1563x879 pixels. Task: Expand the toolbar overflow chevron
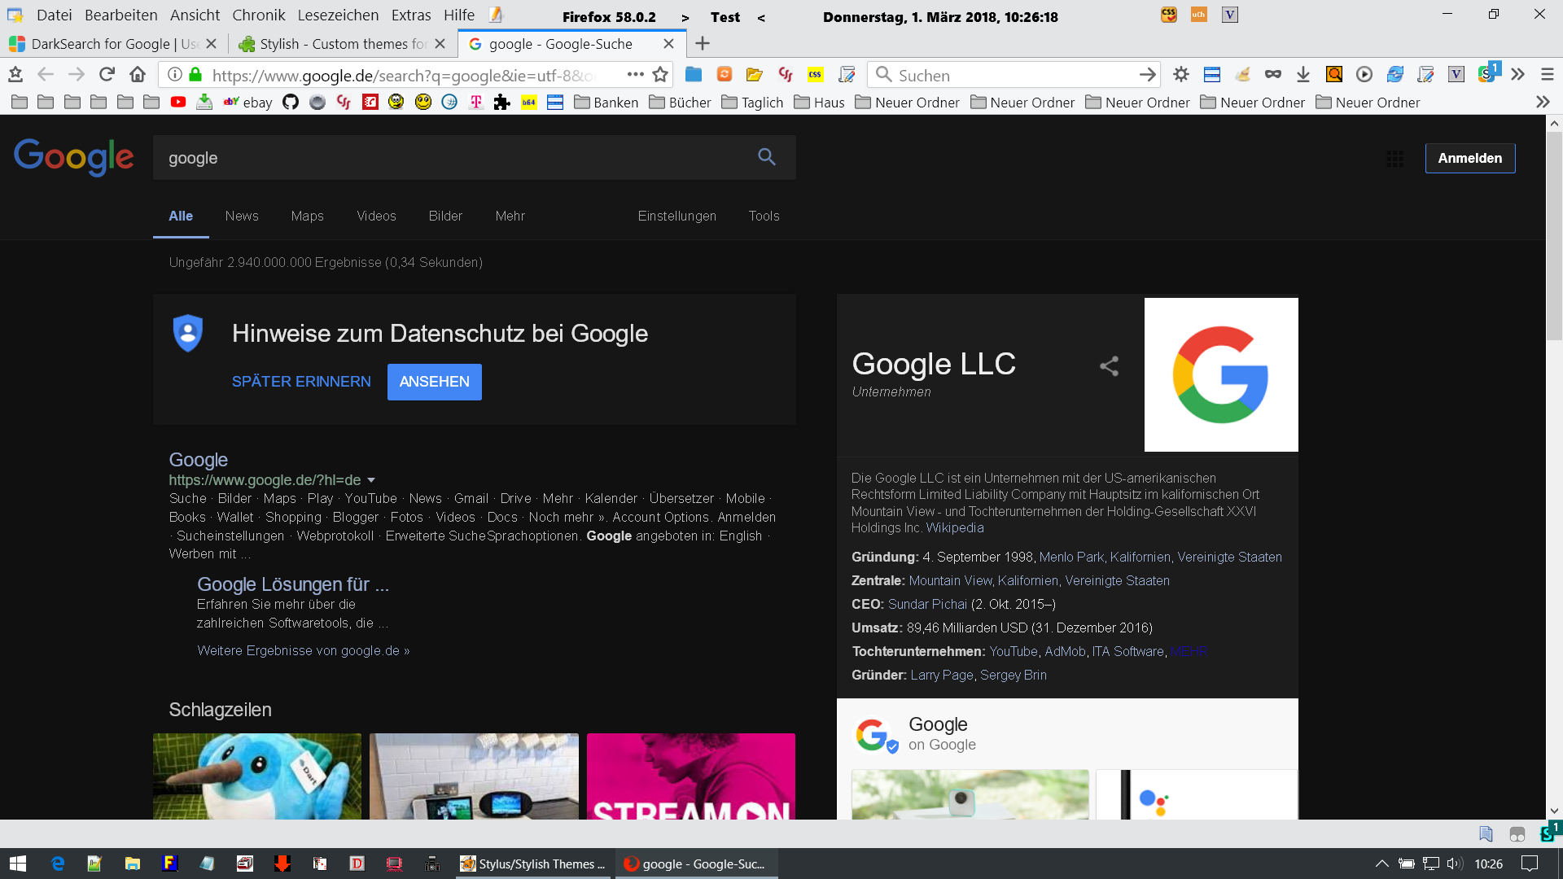[1517, 75]
